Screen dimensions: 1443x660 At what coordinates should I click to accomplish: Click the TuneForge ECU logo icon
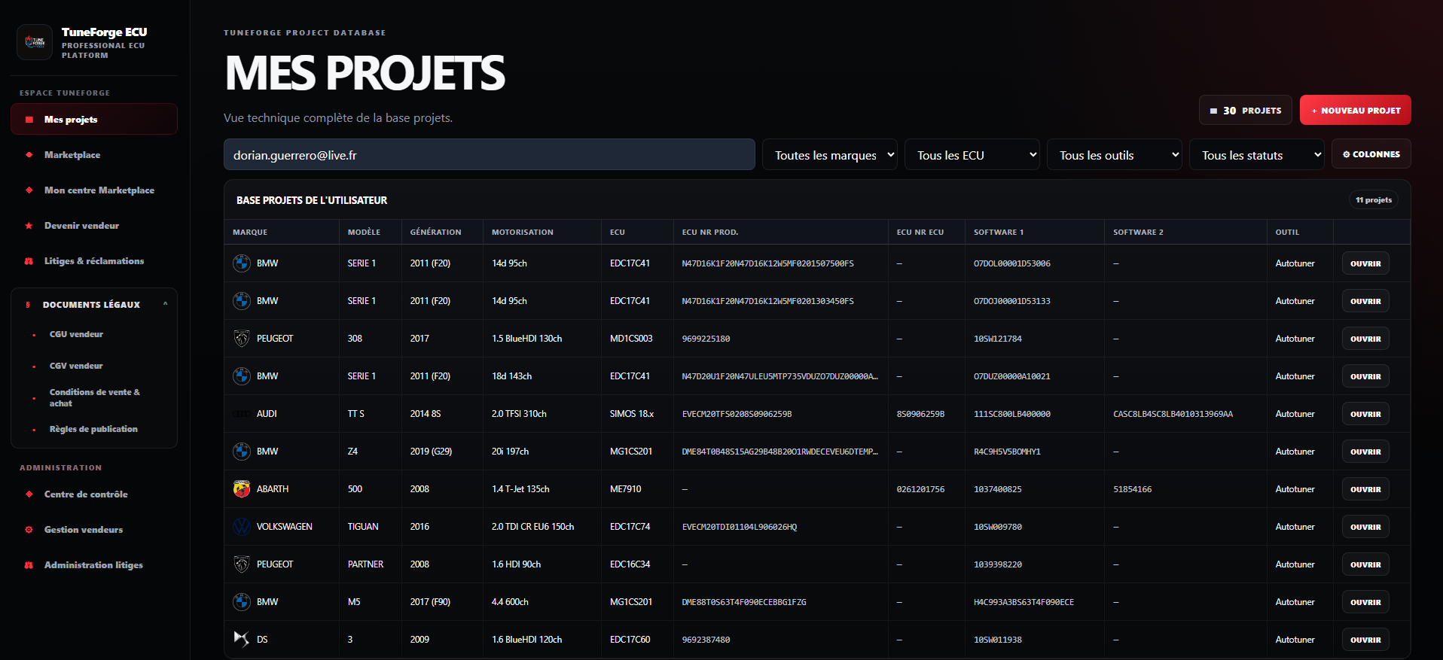click(35, 42)
